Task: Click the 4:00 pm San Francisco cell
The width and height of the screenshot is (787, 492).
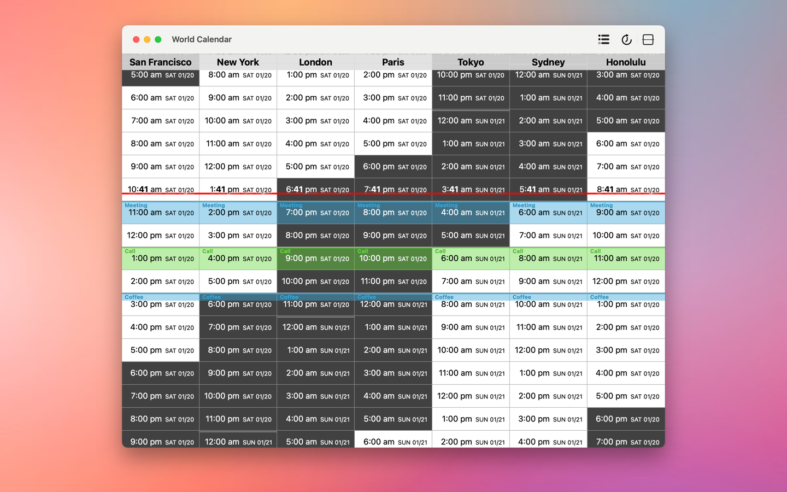Action: tap(161, 327)
